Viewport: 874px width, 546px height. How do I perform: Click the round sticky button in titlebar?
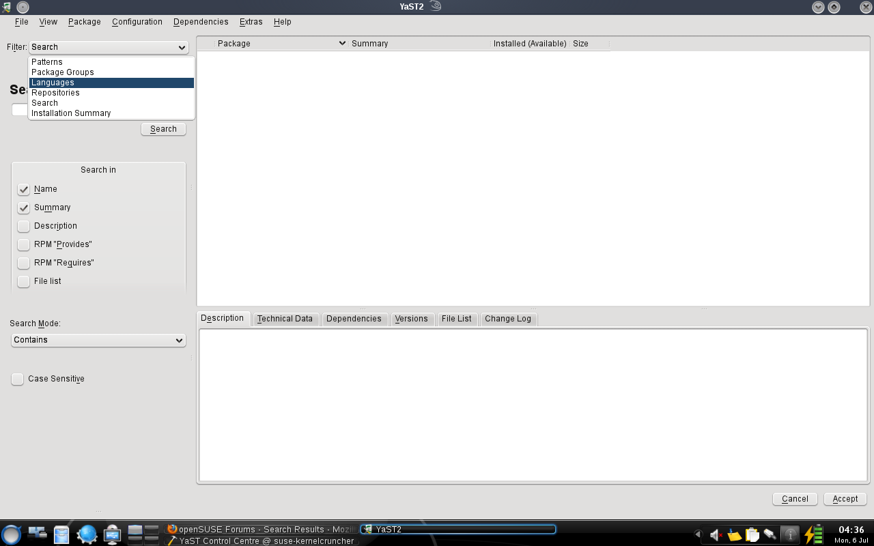point(23,7)
